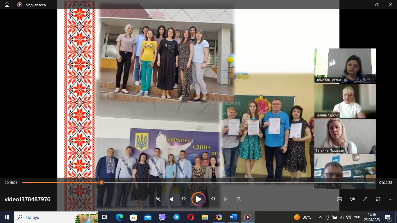
Task: Enable mini player mode
Action: [378, 199]
